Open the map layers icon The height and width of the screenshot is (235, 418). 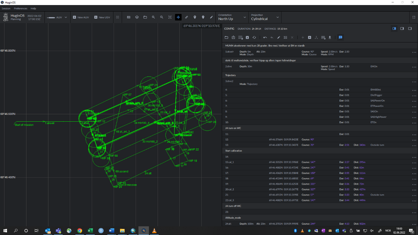click(x=137, y=17)
